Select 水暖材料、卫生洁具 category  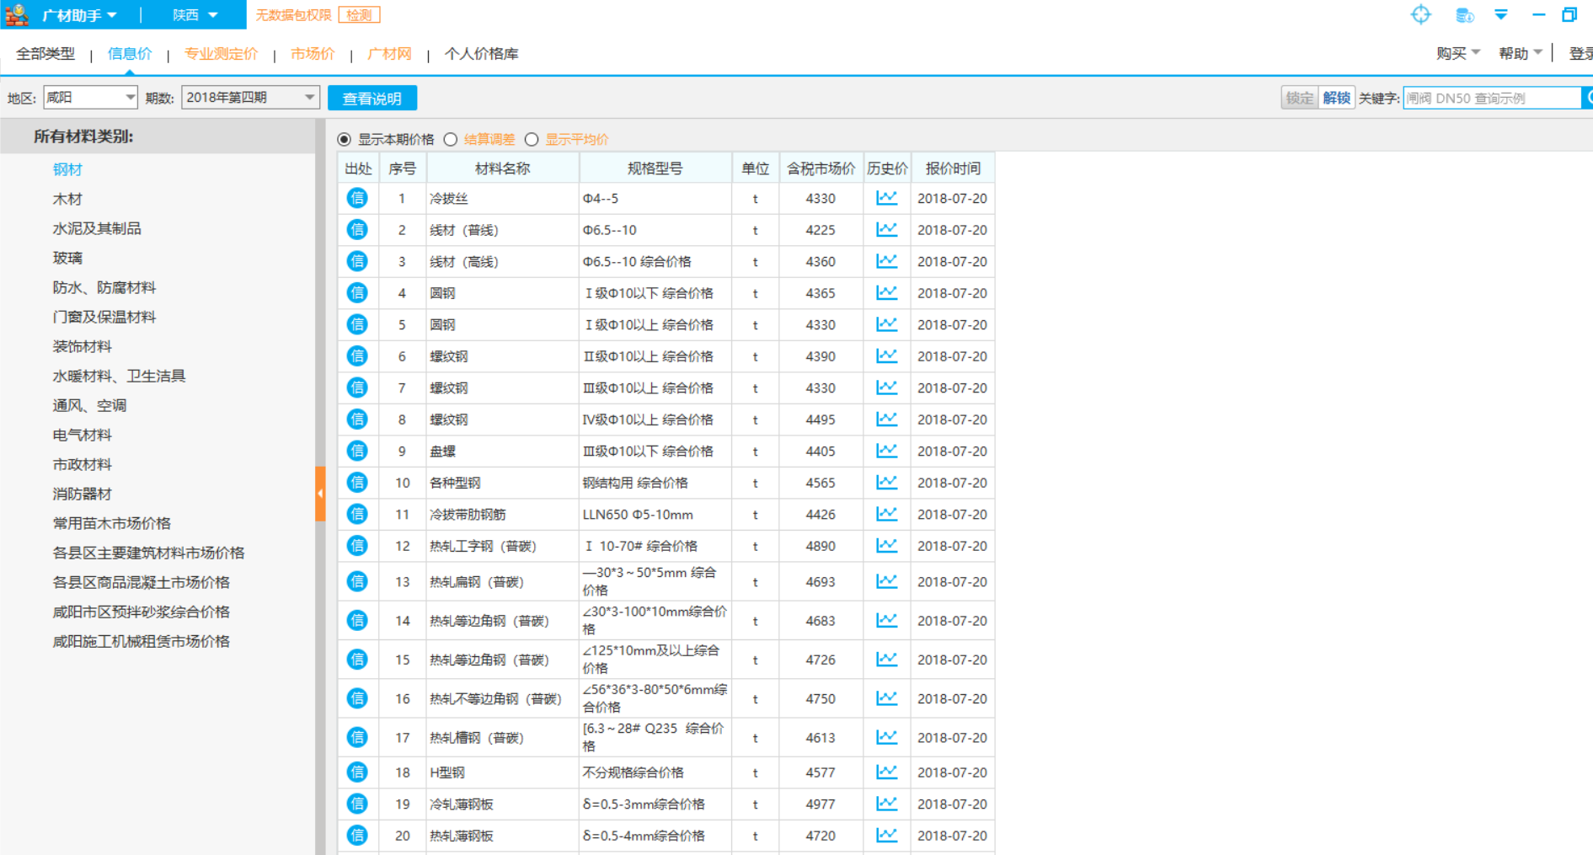(x=119, y=376)
